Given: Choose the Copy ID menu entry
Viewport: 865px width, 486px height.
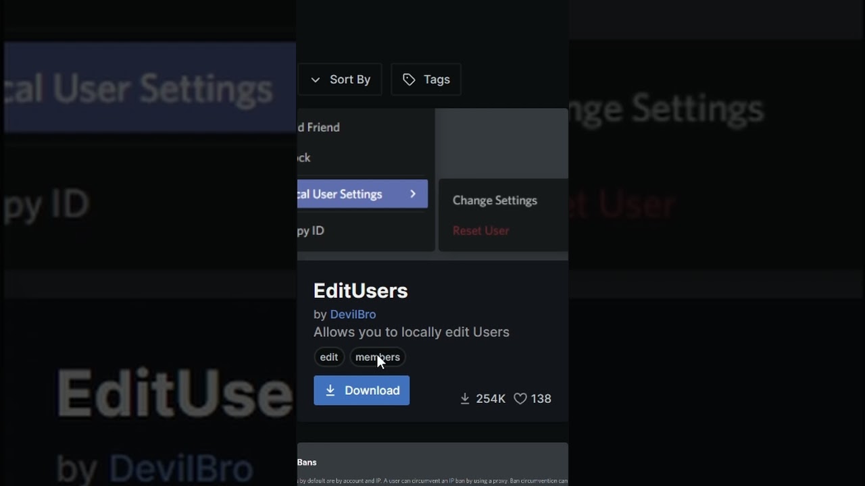Looking at the screenshot, I should point(310,231).
